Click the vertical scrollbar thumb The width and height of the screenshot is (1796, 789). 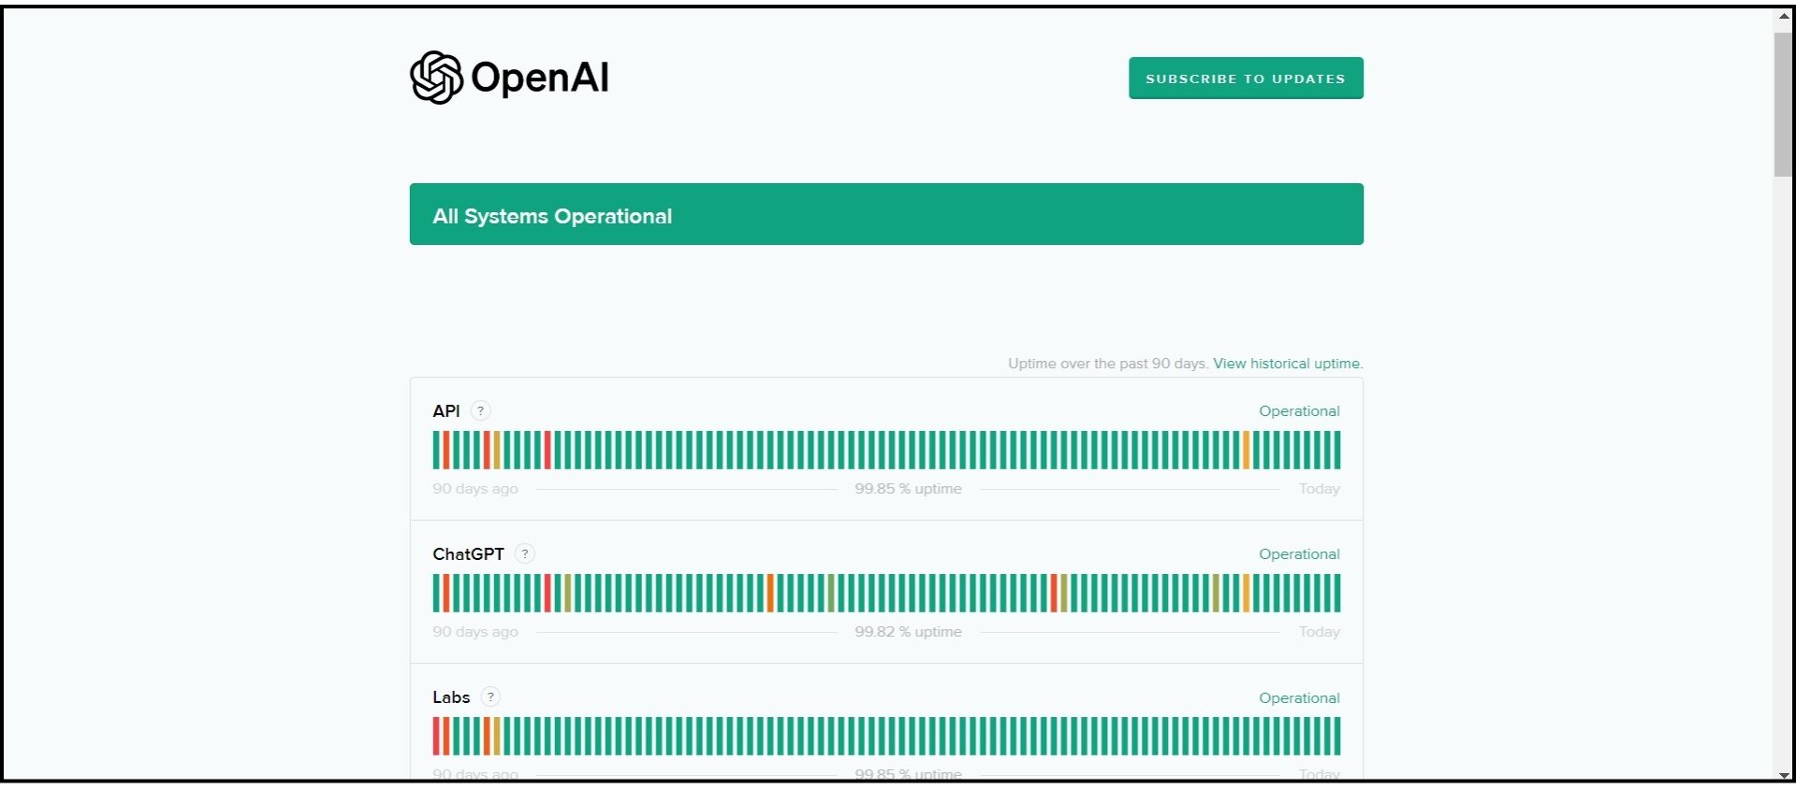coord(1784,104)
